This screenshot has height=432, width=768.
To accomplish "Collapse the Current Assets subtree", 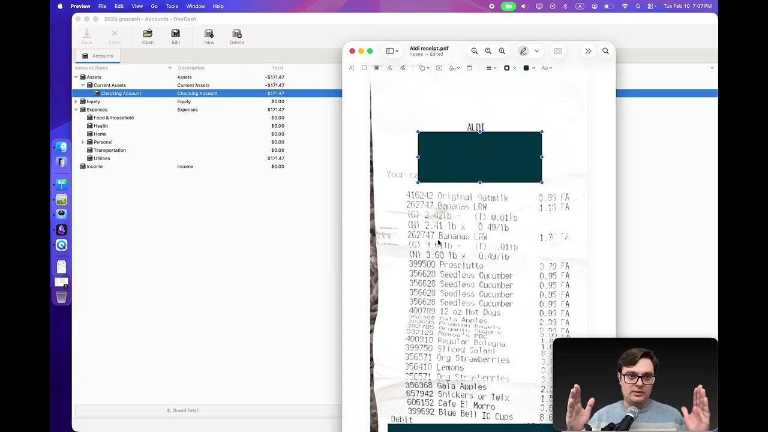I will tap(83, 85).
